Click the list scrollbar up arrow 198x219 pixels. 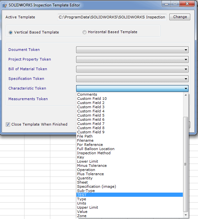[185, 95]
